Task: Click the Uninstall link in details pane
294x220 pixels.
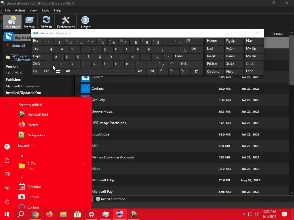Action: 18,46
